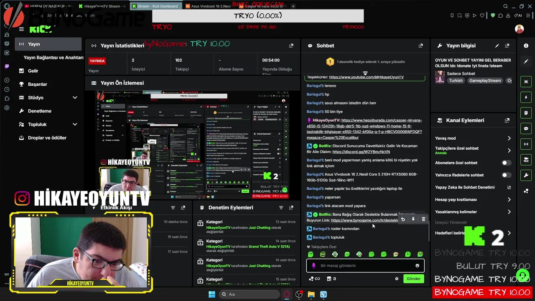Click the purple microphone icon in chat input
Image resolution: width=535 pixels, height=301 pixels.
(x=313, y=265)
